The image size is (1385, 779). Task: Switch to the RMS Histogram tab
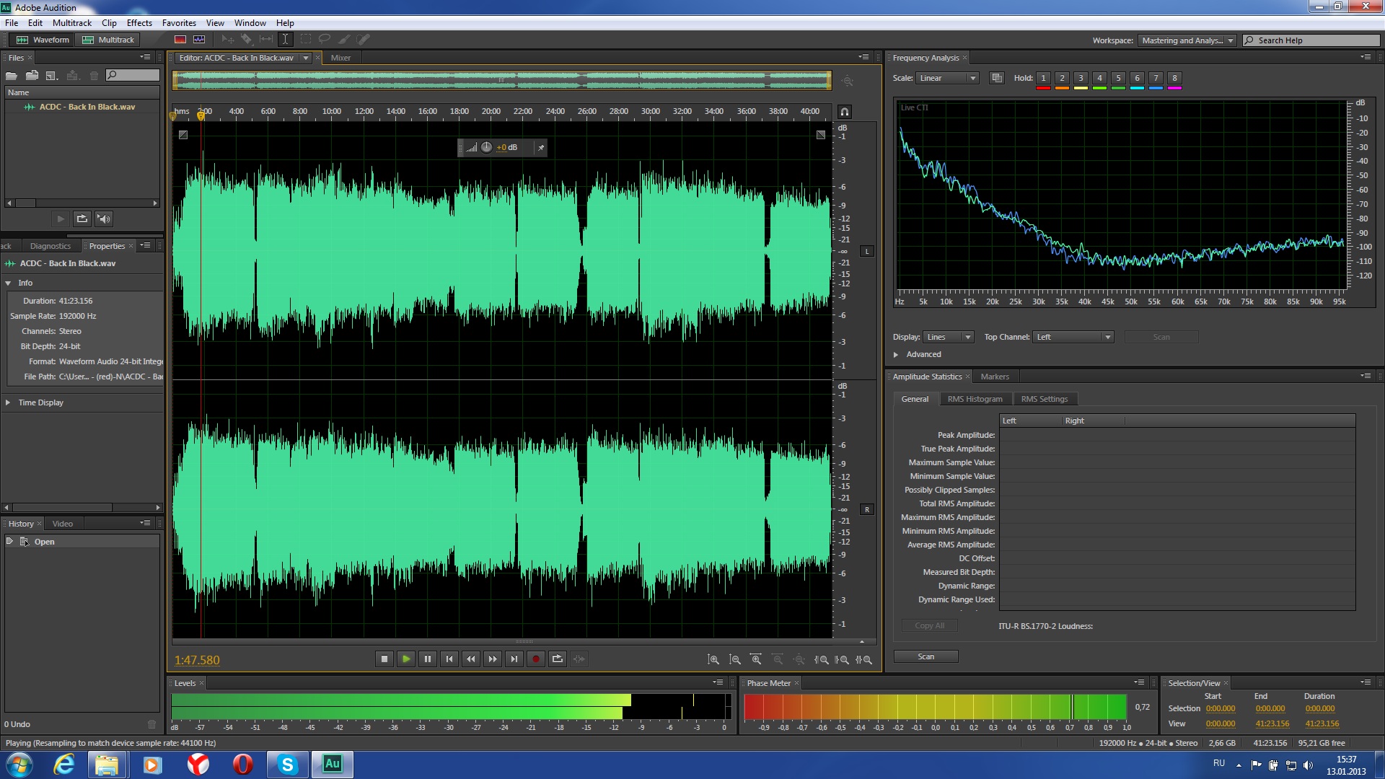tap(975, 399)
